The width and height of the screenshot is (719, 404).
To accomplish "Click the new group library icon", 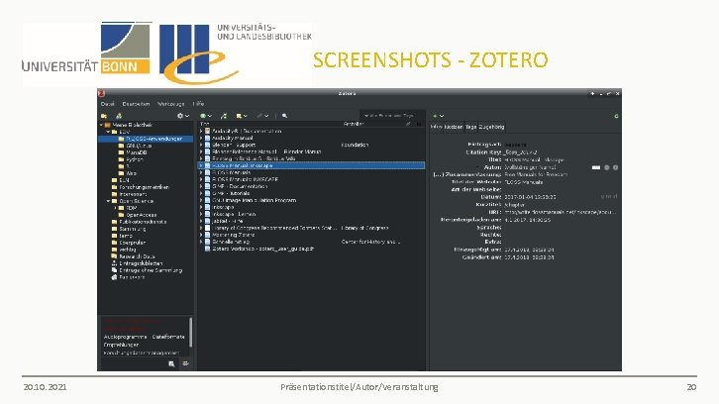I will pos(119,116).
